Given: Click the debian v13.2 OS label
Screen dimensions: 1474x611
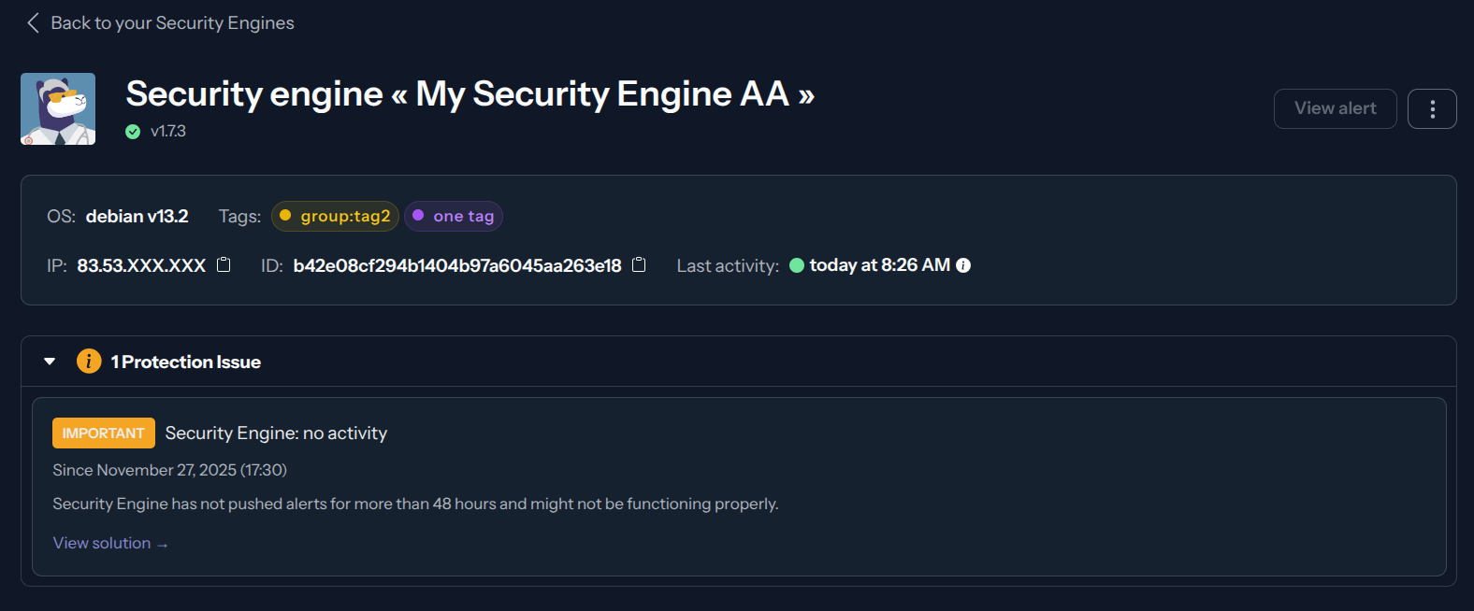Looking at the screenshot, I should tap(137, 216).
